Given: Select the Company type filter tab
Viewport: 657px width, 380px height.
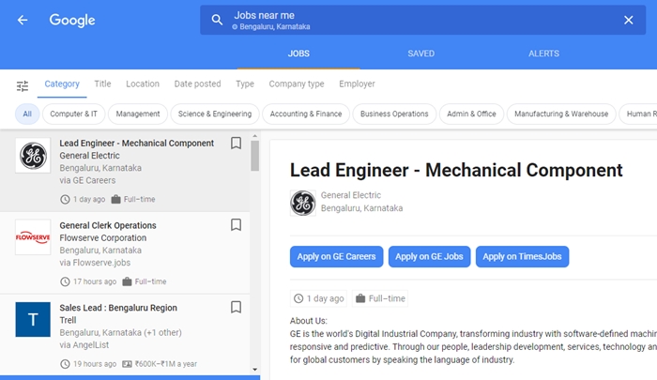Looking at the screenshot, I should pyautogui.click(x=297, y=84).
